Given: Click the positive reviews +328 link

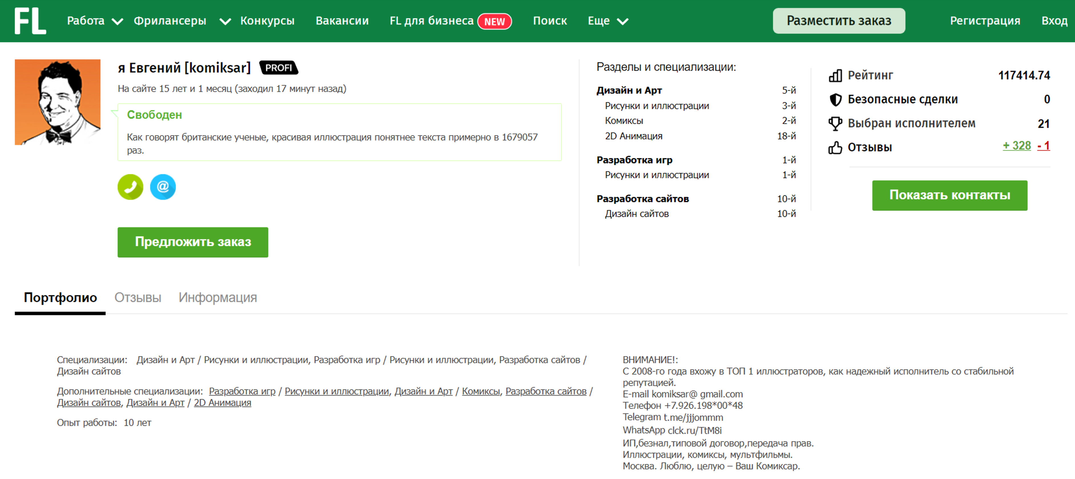Looking at the screenshot, I should (x=1016, y=146).
